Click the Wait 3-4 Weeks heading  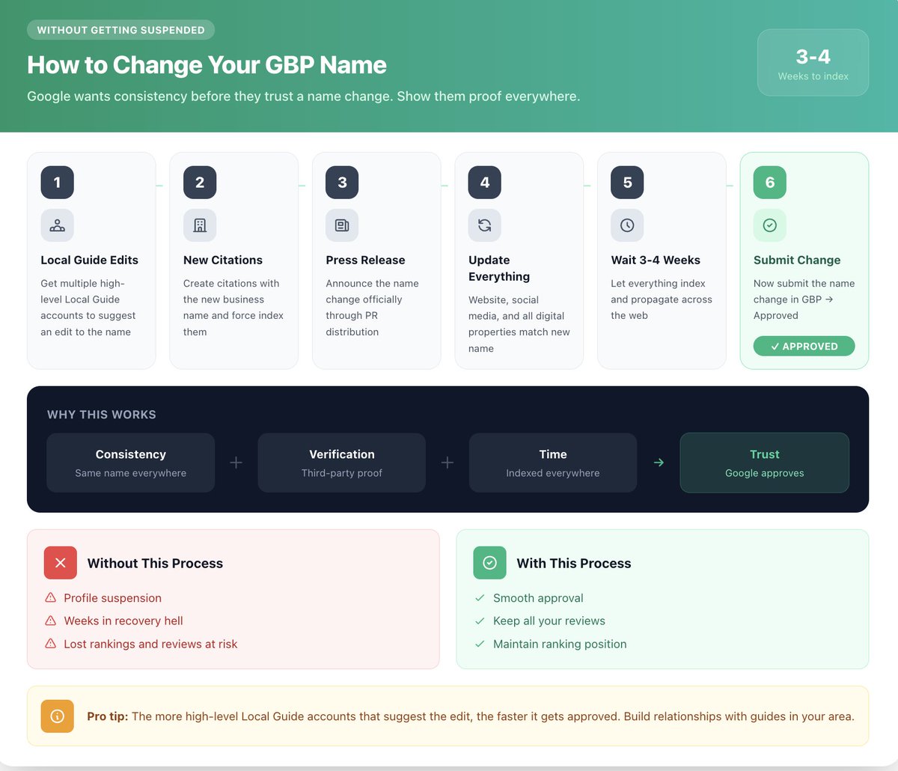(656, 260)
